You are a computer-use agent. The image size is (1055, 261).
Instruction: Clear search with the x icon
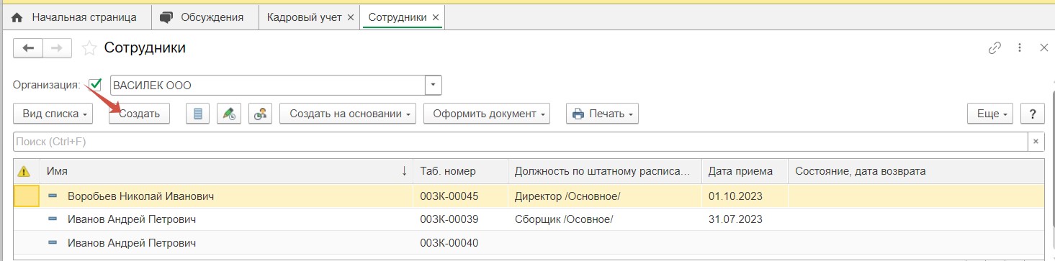(x=1036, y=142)
